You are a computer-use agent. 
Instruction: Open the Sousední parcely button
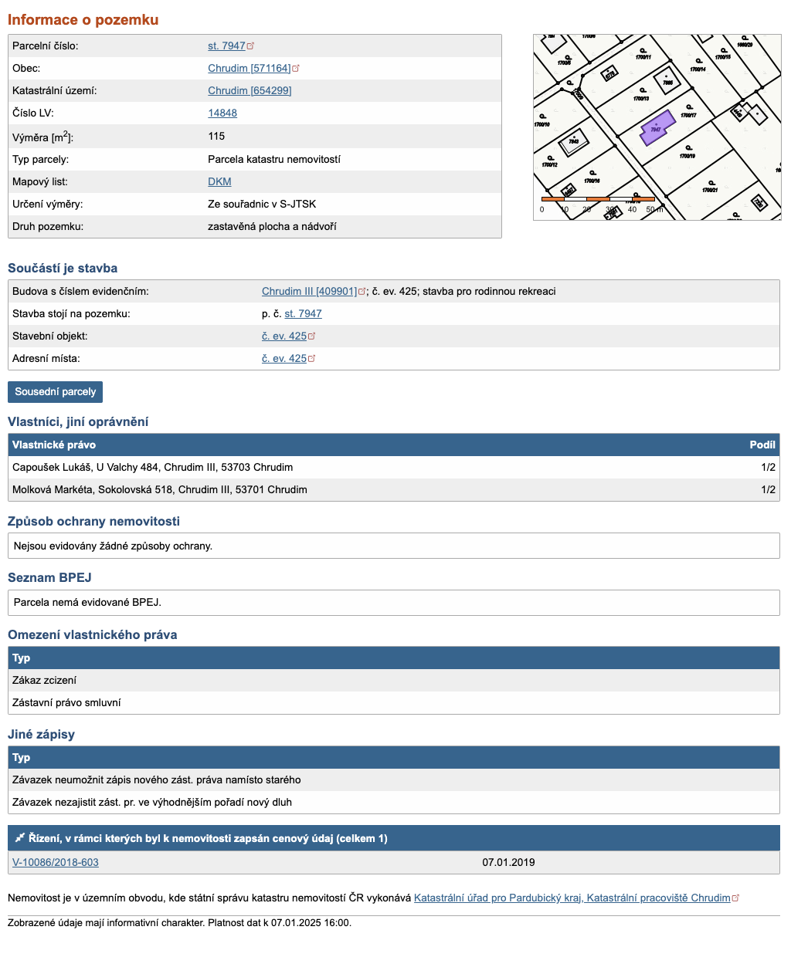click(x=55, y=392)
